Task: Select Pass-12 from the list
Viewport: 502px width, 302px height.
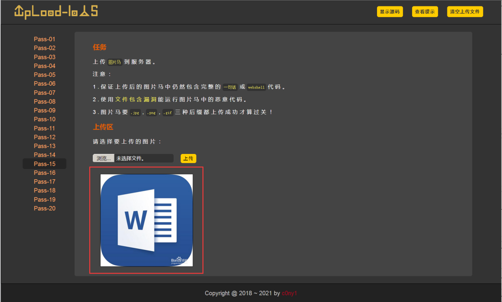Action: [45, 137]
